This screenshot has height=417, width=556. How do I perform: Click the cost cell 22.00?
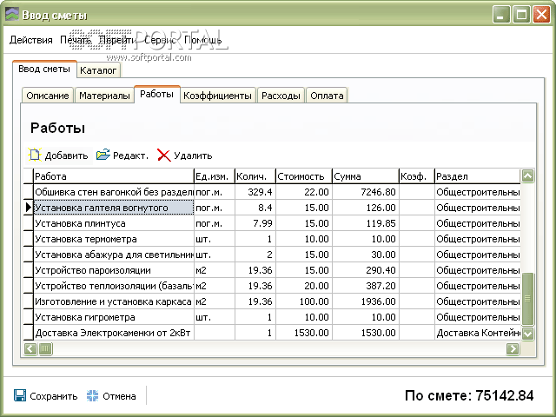coord(304,192)
